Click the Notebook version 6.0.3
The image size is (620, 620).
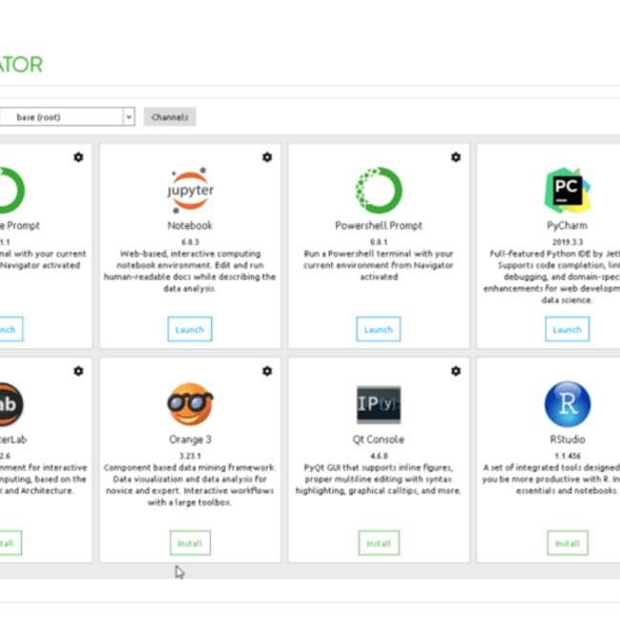(190, 242)
